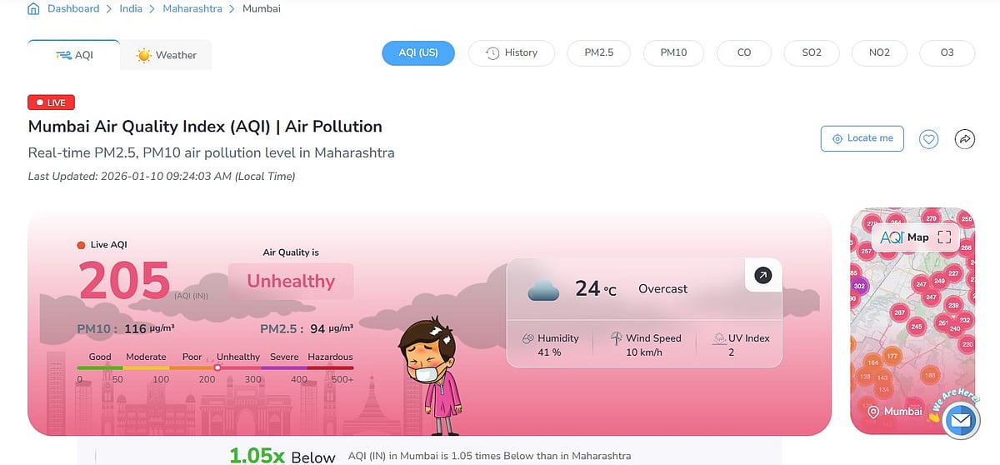Select the PM2.5 pollutant filter
1000x465 pixels.
599,52
